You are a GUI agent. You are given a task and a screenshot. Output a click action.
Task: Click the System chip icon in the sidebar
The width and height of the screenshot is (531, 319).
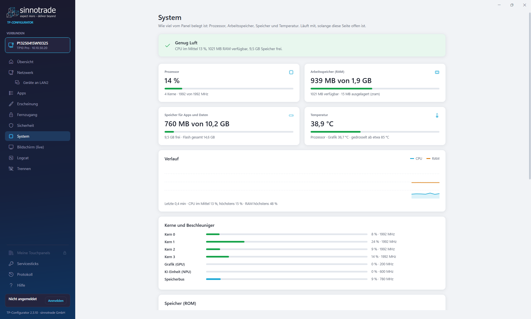pos(11,136)
